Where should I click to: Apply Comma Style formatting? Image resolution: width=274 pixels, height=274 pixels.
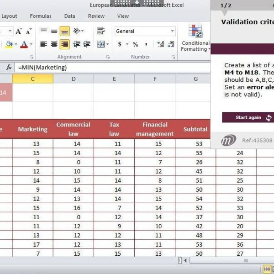[x=146, y=44]
